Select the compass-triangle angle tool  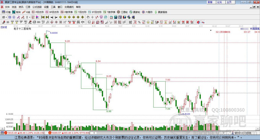click(47, 22)
